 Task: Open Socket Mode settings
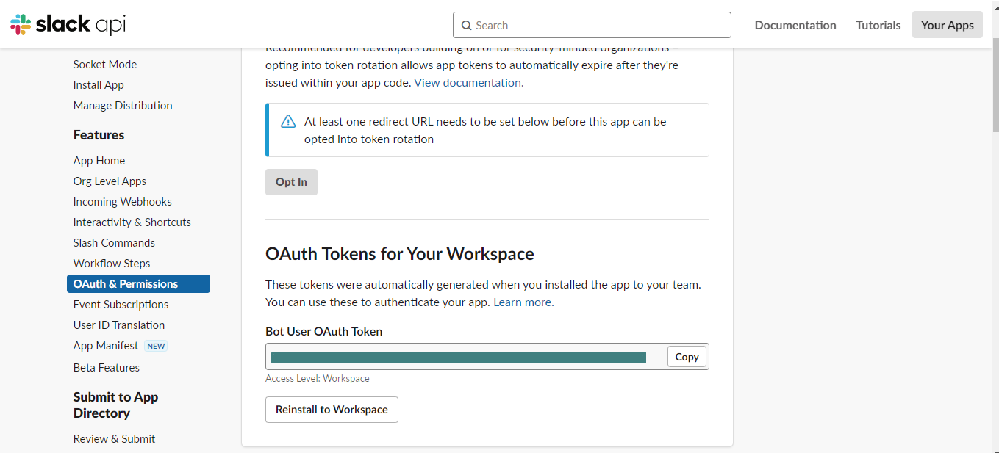pos(104,65)
